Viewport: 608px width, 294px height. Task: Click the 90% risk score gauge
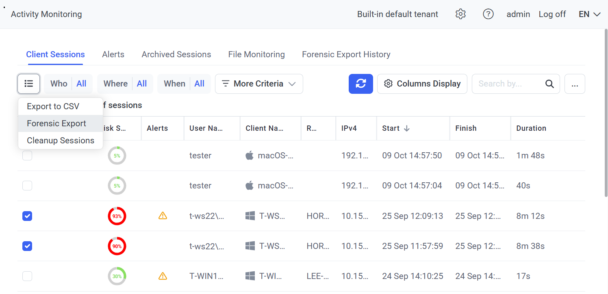(117, 246)
